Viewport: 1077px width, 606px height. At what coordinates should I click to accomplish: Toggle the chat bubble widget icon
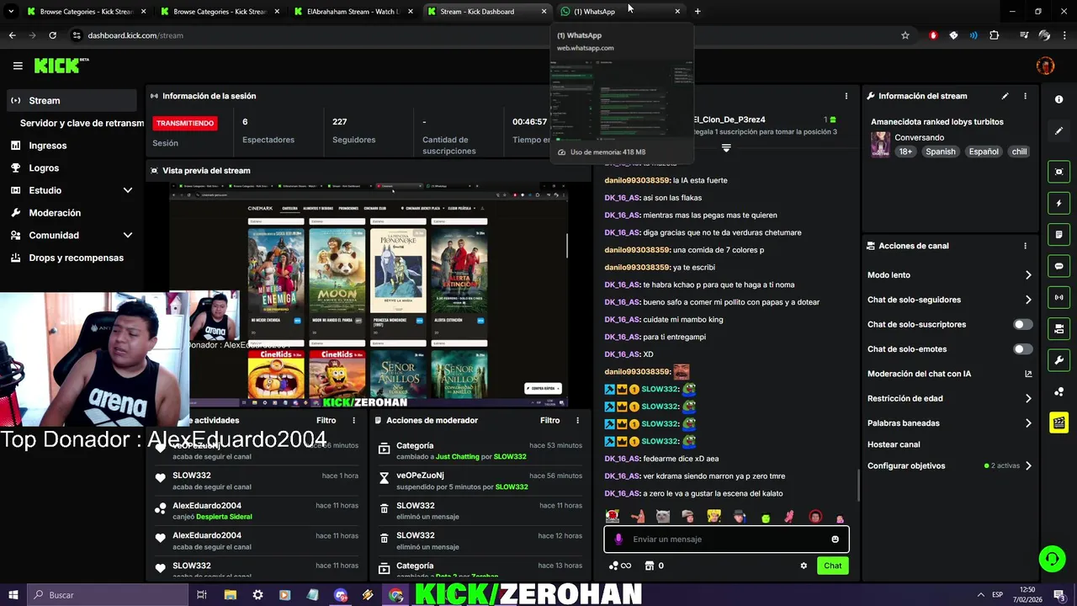[1058, 266]
